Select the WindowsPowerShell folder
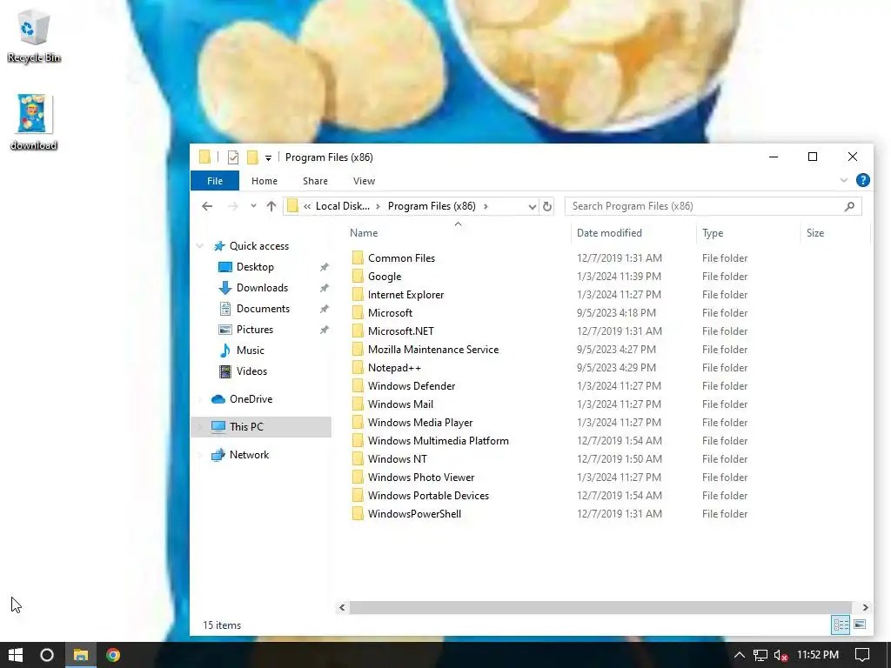The width and height of the screenshot is (891, 668). pos(414,513)
